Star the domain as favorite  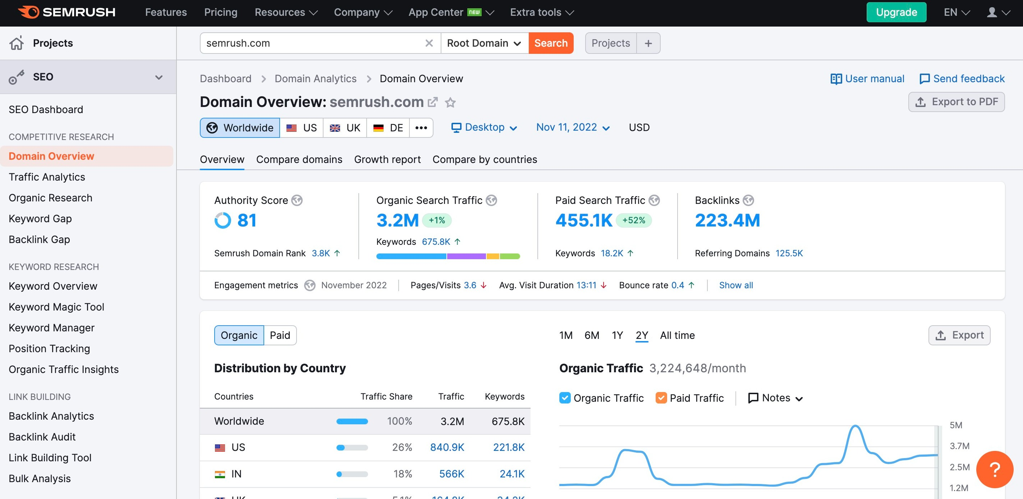pos(450,102)
